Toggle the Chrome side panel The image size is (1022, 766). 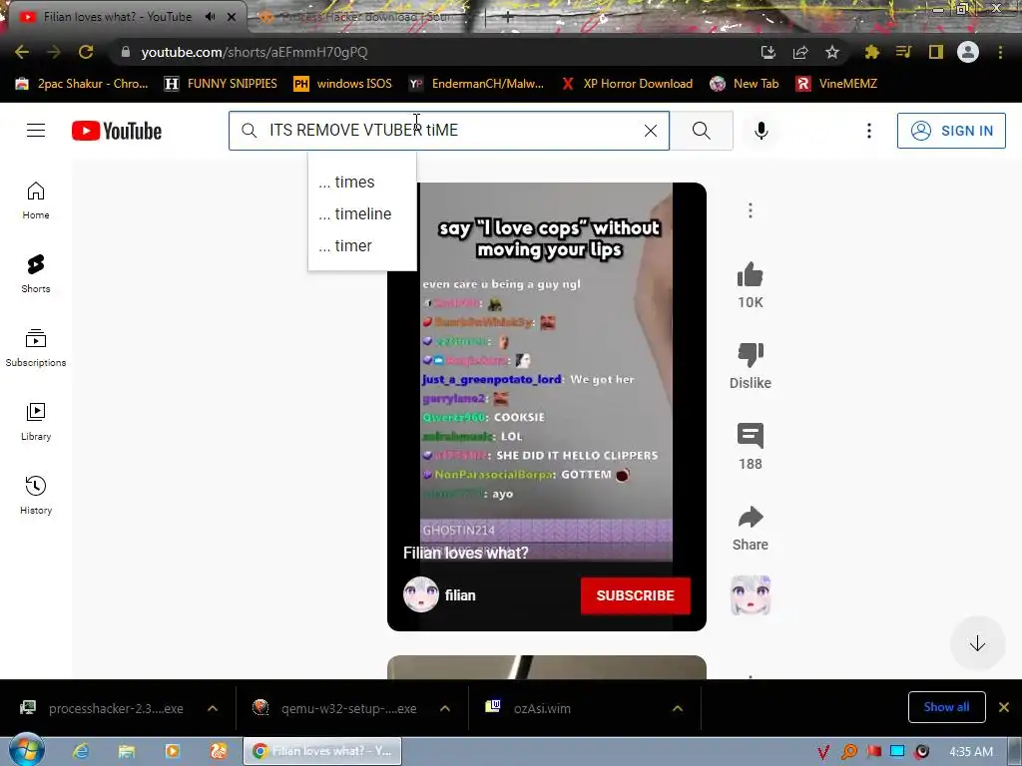936,52
